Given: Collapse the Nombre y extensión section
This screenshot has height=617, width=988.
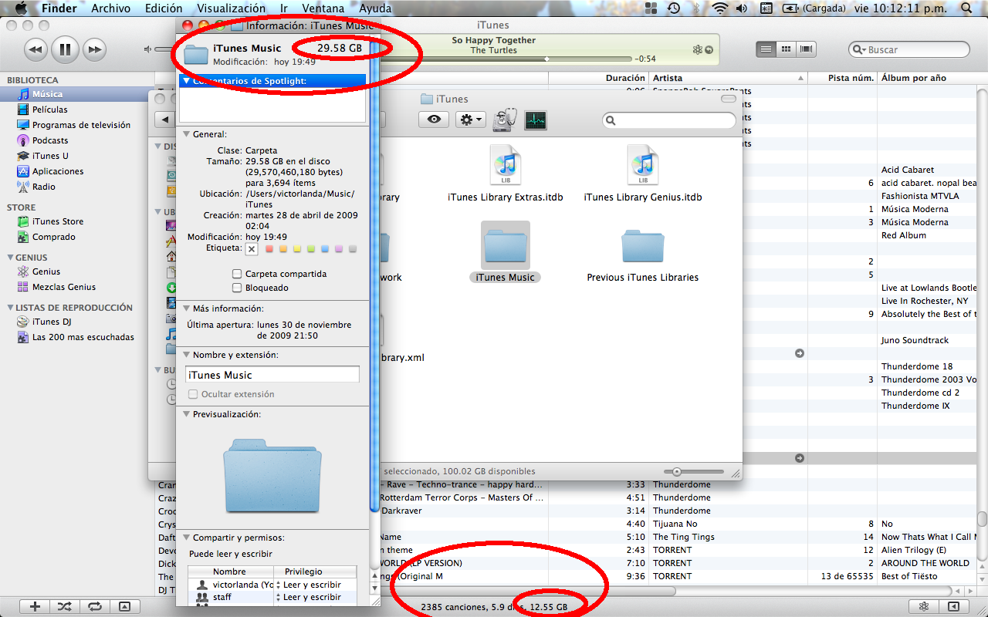Looking at the screenshot, I should pyautogui.click(x=186, y=355).
